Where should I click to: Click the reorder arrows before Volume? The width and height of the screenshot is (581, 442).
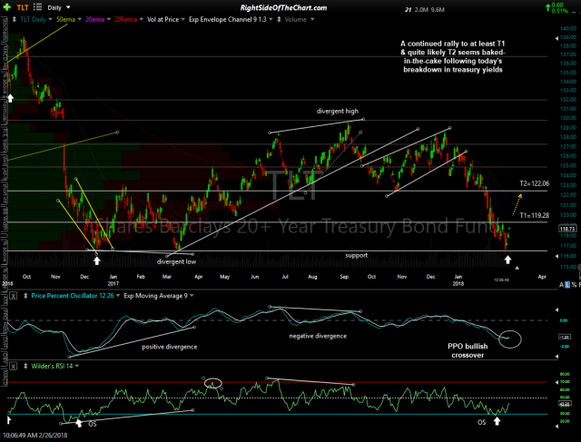279,19
